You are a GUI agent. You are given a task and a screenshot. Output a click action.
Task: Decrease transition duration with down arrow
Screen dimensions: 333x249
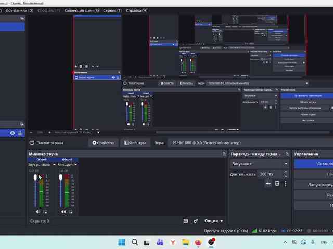(286, 176)
